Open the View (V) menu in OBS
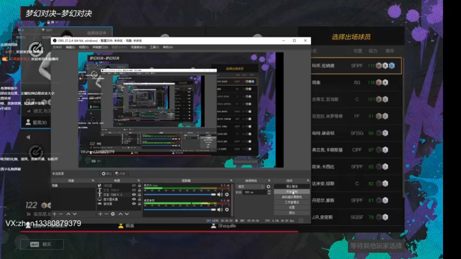 (84, 47)
